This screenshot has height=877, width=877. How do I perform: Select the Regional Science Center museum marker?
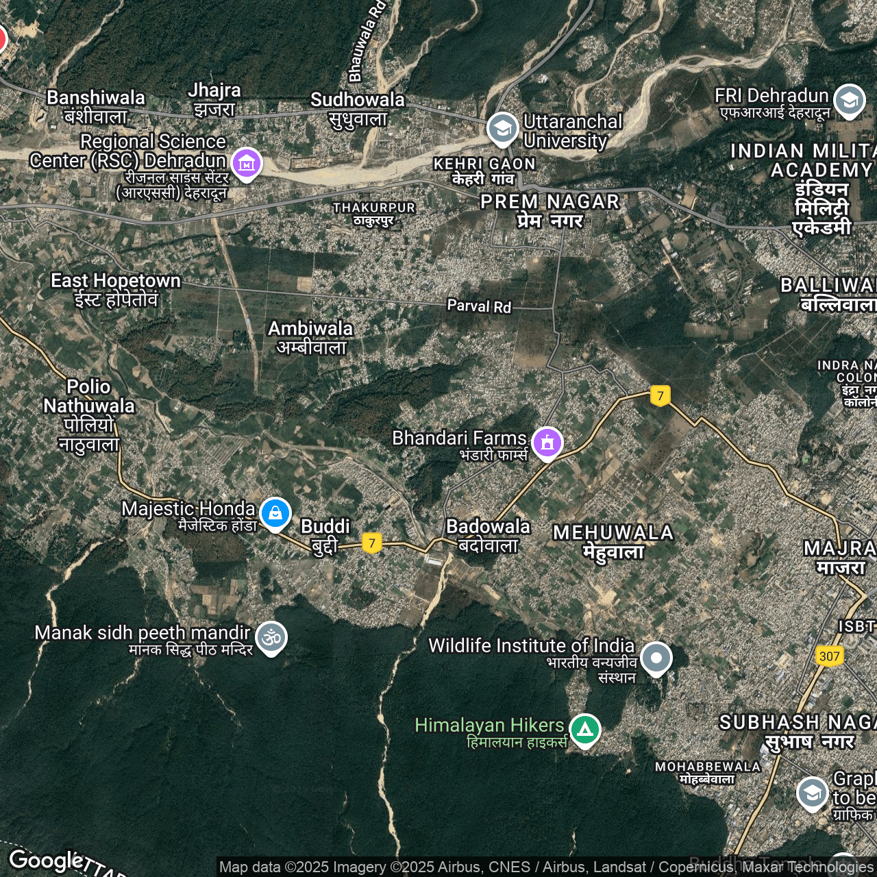247,163
